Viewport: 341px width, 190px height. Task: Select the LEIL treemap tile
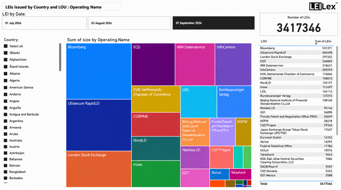pos(198,102)
